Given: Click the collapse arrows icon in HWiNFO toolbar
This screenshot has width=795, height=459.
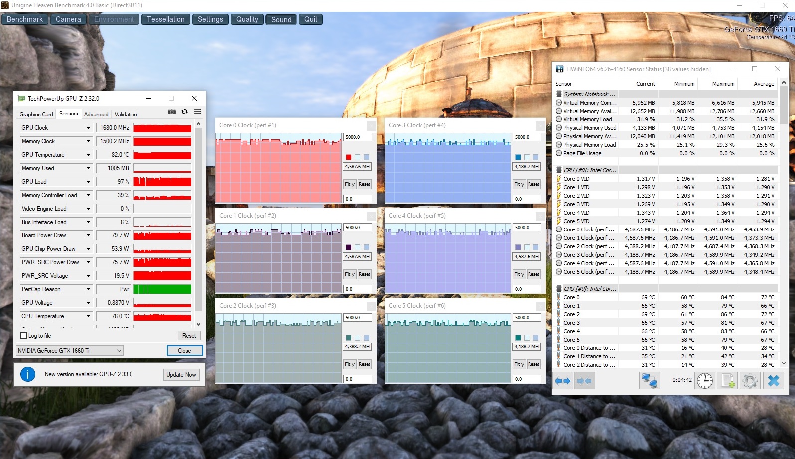Looking at the screenshot, I should [x=584, y=381].
